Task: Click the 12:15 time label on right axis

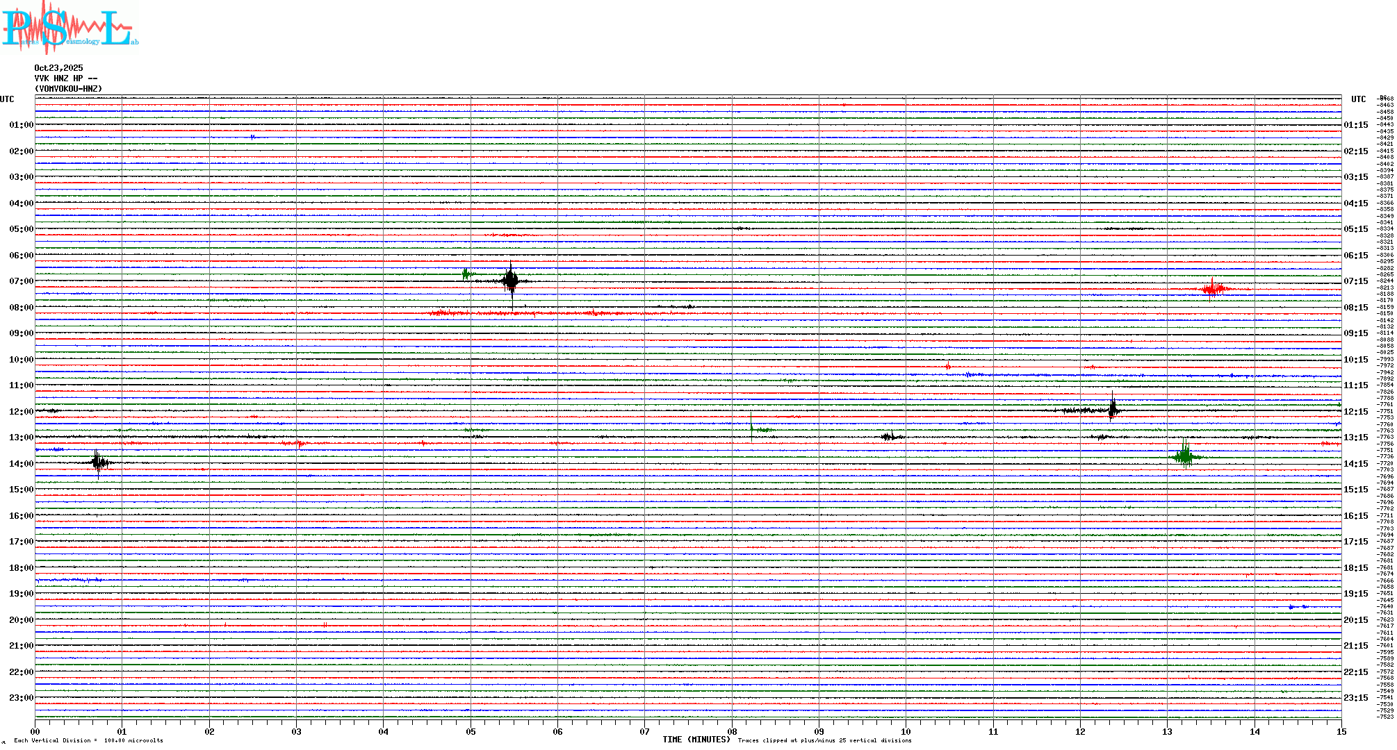Action: [x=1355, y=412]
